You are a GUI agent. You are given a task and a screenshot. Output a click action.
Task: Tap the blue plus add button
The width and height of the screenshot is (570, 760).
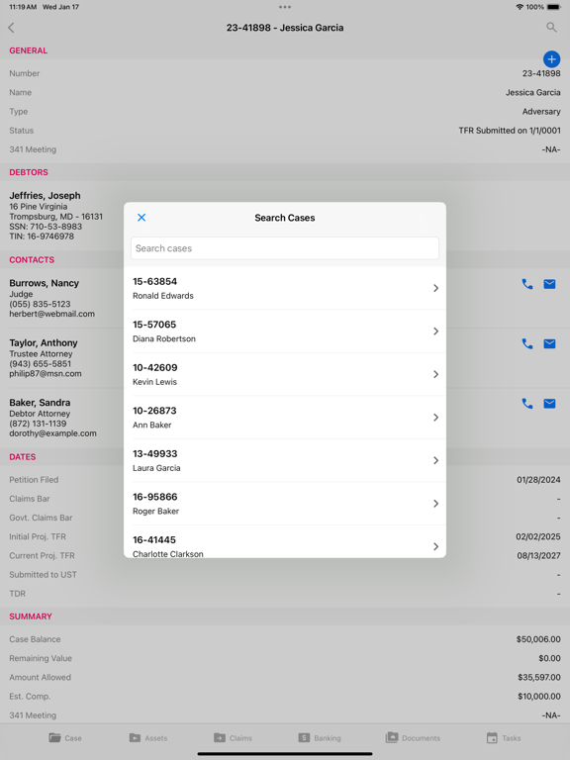click(551, 59)
